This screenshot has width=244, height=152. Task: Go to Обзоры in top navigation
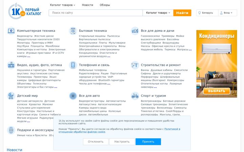(105, 5)
